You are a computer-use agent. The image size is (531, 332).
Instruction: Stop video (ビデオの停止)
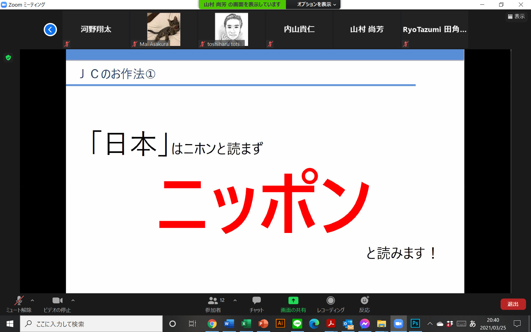(57, 304)
